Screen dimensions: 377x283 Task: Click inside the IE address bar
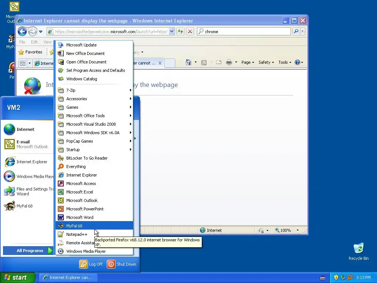pyautogui.click(x=110, y=32)
